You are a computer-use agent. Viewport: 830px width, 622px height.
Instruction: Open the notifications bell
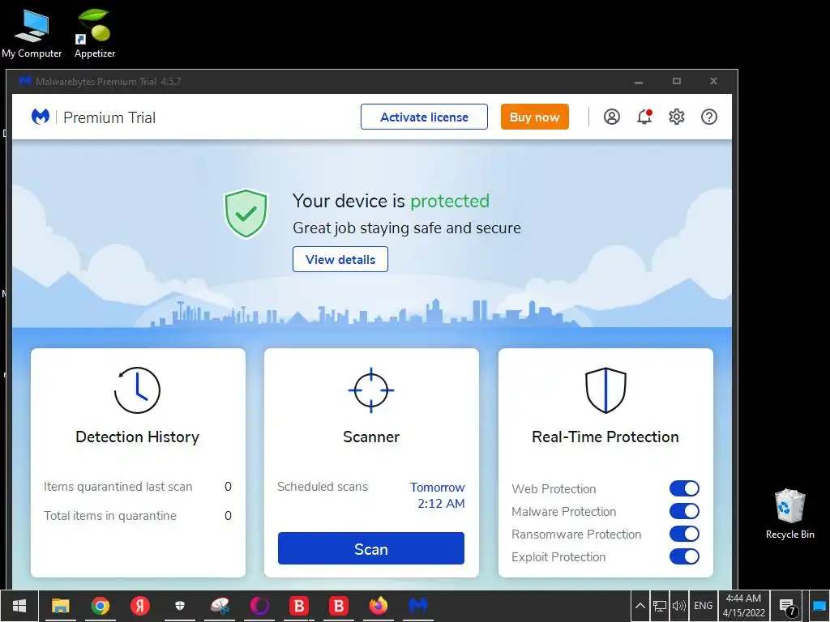(x=644, y=117)
